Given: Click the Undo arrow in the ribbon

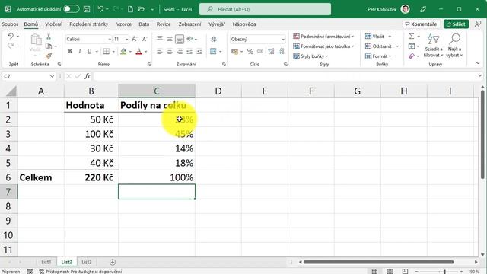Looking at the screenshot, I should click(10, 36).
